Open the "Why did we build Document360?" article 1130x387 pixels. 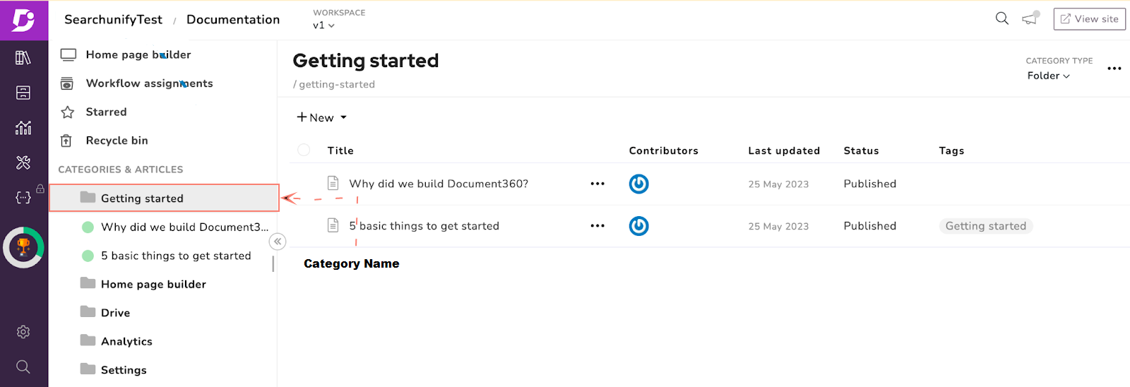[x=439, y=184]
